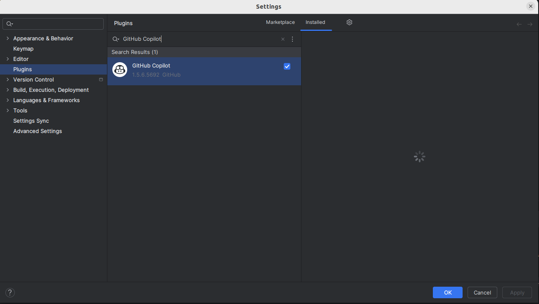Click the Plugins heading title
Image resolution: width=539 pixels, height=304 pixels.
123,23
